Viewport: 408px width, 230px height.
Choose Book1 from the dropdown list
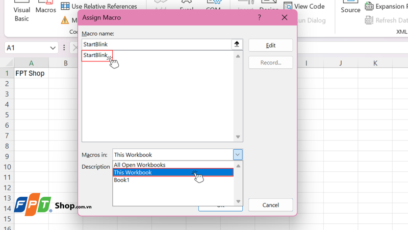pos(173,180)
